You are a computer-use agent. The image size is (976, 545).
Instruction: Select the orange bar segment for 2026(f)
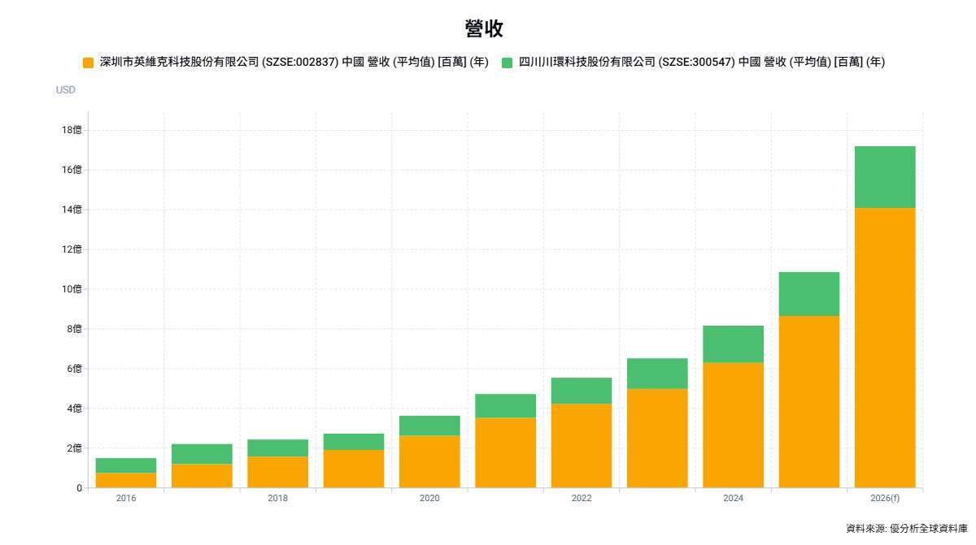[x=885, y=348]
